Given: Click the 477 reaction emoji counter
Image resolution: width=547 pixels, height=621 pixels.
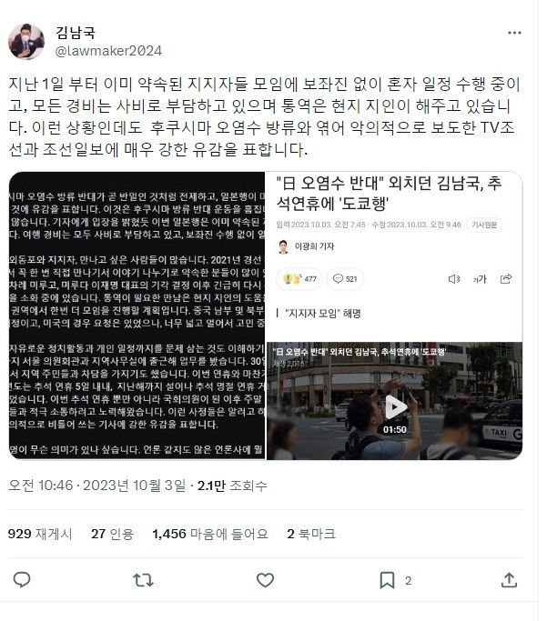Looking at the screenshot, I should click(299, 279).
